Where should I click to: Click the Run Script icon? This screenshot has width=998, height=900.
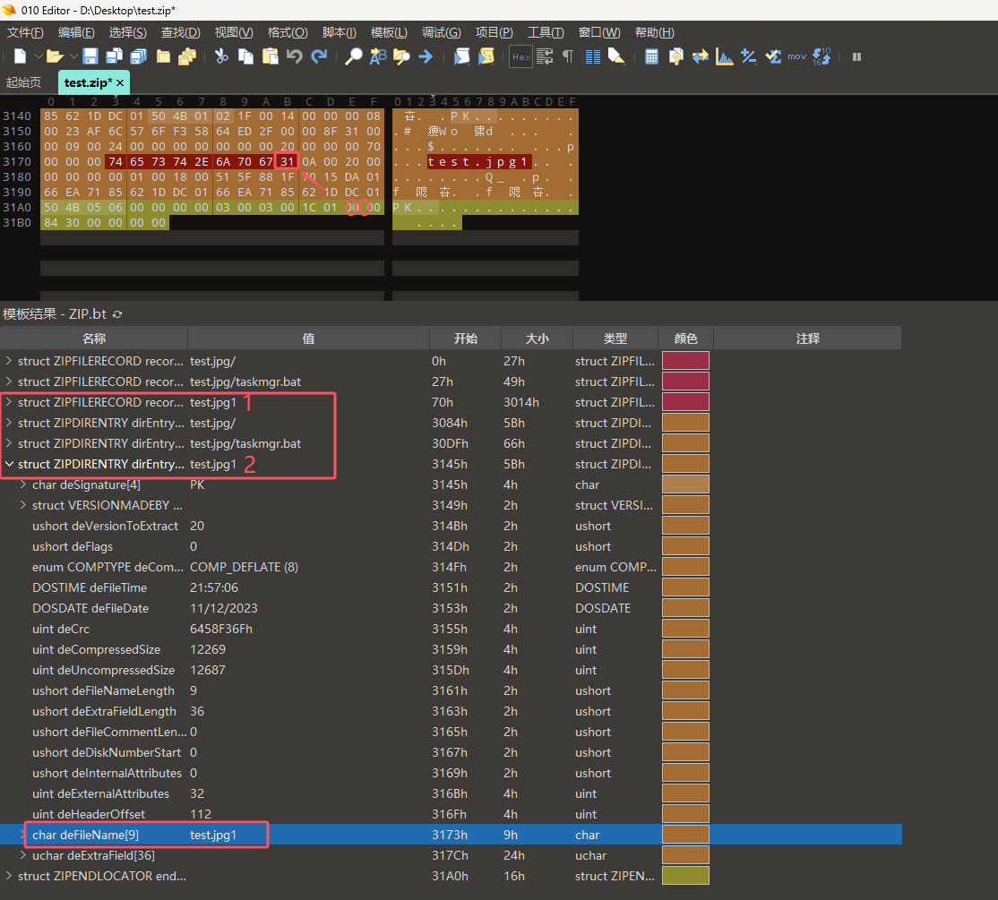pos(461,56)
